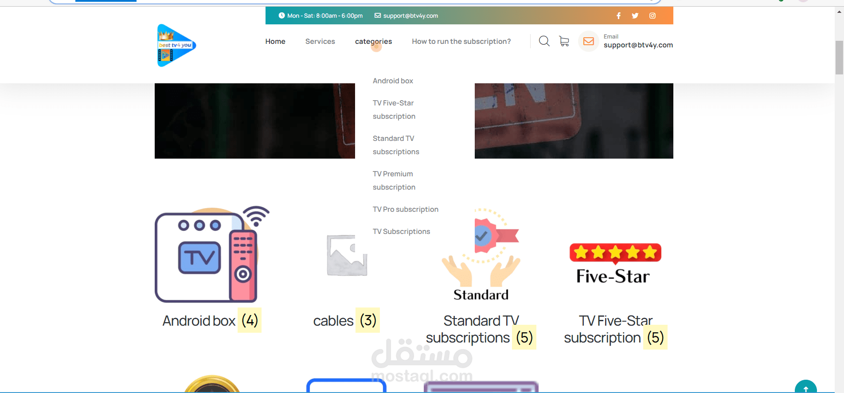Image resolution: width=844 pixels, height=393 pixels.
Task: Click the page vertical scrollbar thumb
Action: click(839, 58)
